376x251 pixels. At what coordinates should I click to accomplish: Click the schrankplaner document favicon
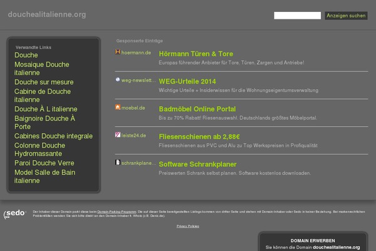click(x=118, y=162)
